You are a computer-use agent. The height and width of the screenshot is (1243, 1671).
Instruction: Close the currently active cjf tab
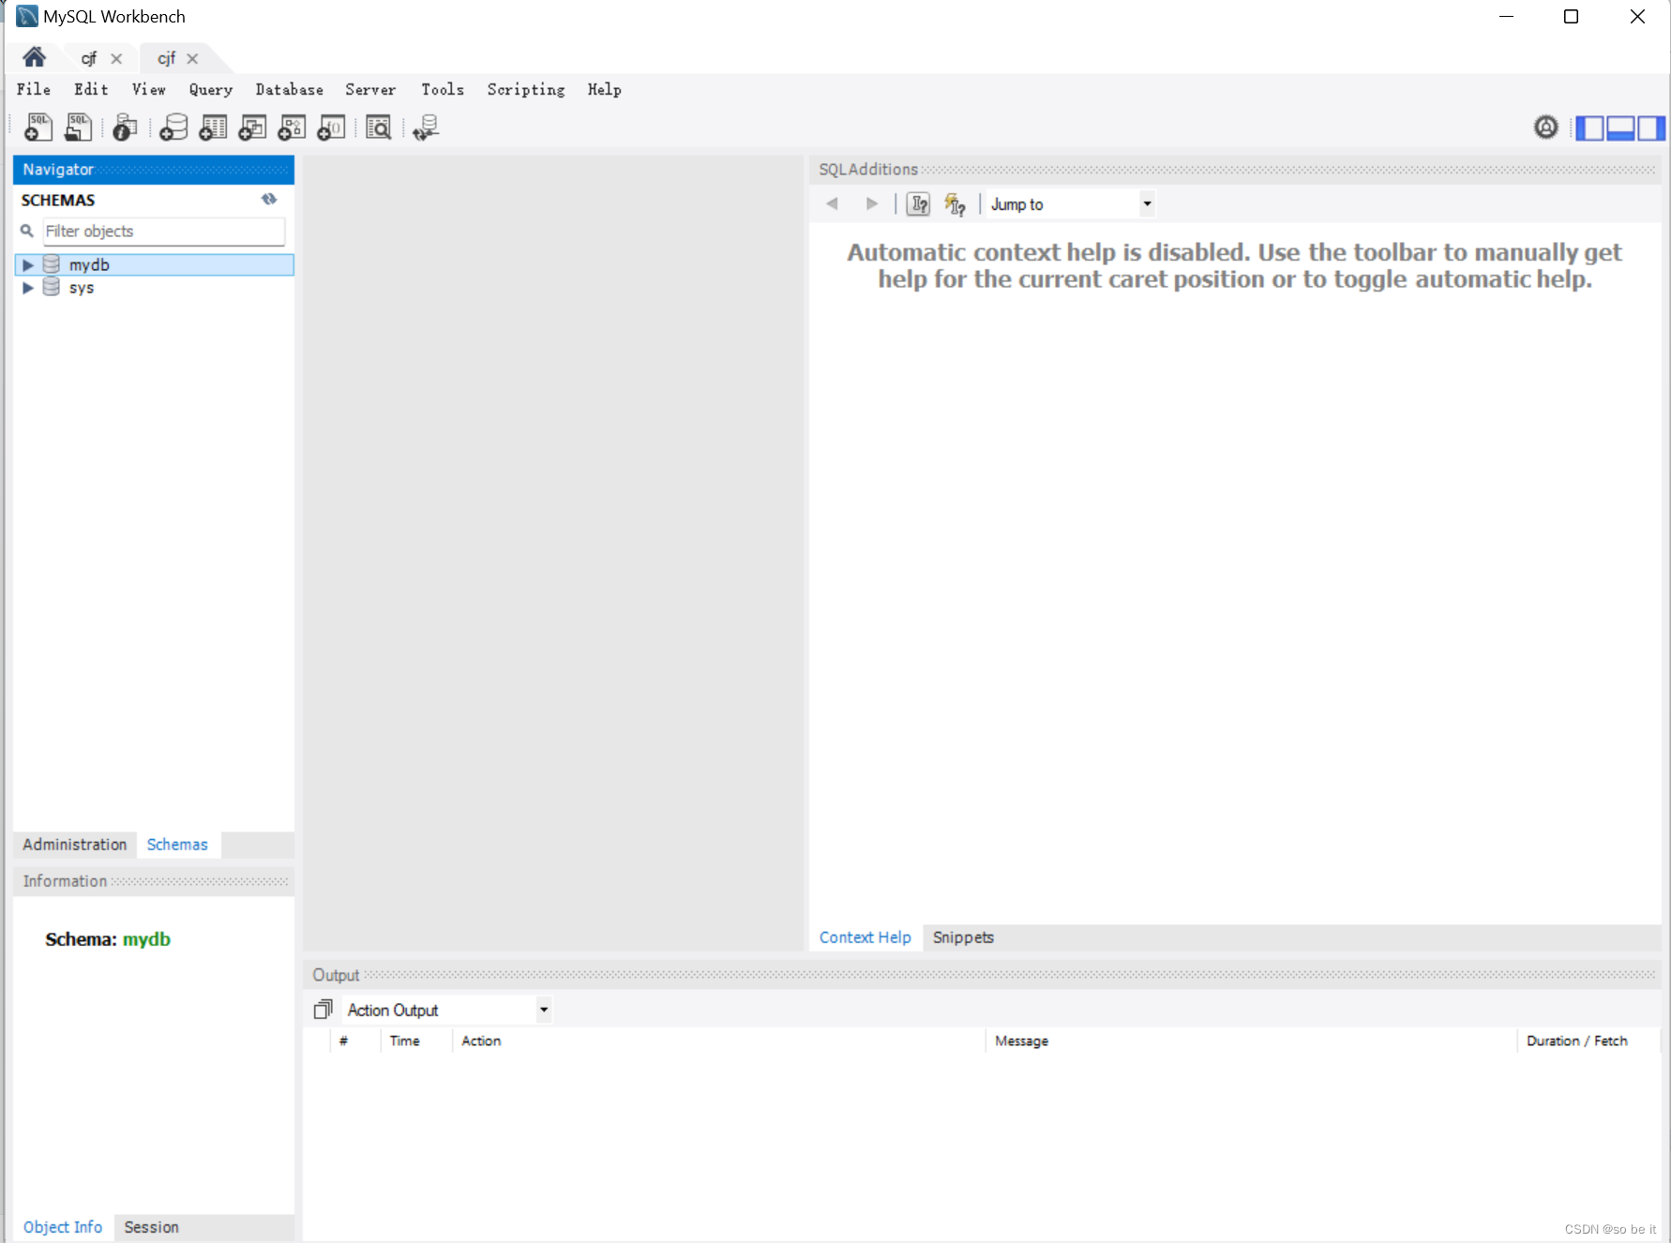192,58
